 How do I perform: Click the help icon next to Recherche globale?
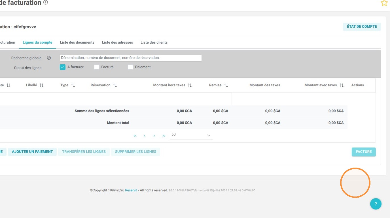pos(49,58)
